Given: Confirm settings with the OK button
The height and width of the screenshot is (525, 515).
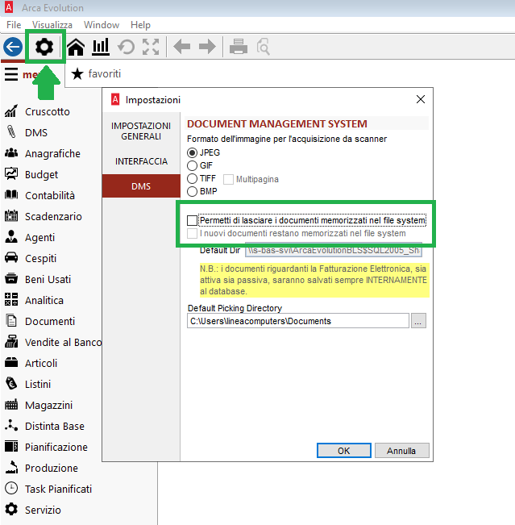Looking at the screenshot, I should pos(343,451).
